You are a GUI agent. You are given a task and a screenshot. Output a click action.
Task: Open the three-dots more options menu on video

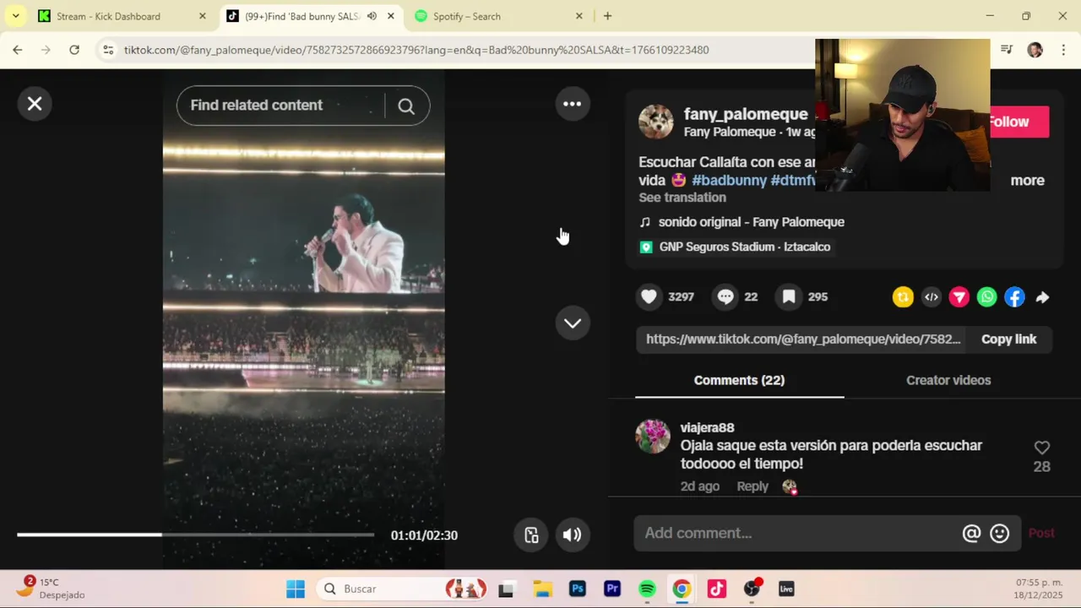[x=573, y=104]
